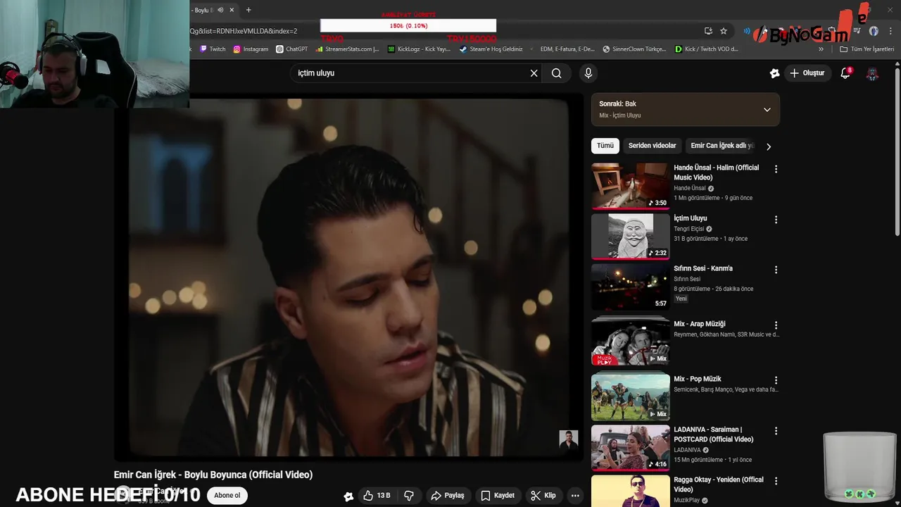
Task: Like the video with thumbs up
Action: pos(377,496)
